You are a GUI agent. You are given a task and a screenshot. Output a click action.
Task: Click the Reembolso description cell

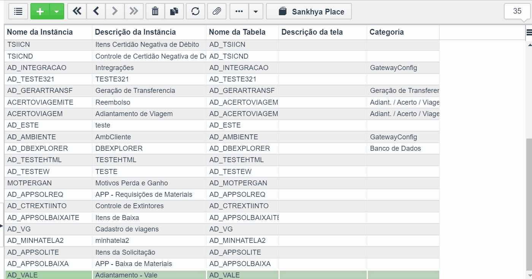point(149,102)
